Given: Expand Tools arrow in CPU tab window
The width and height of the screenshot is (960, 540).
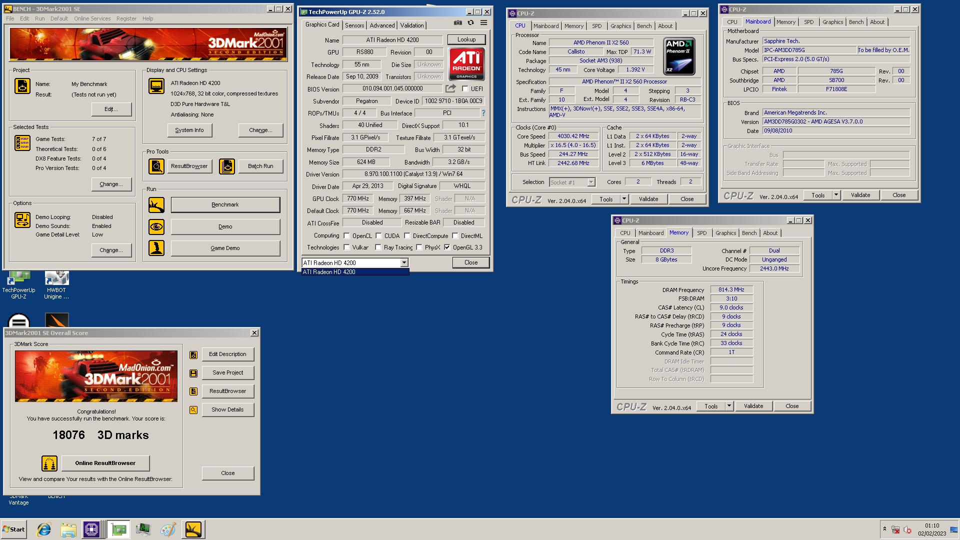Looking at the screenshot, I should [x=624, y=199].
